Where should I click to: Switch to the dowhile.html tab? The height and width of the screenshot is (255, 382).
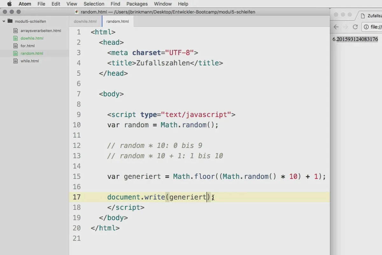(x=85, y=21)
